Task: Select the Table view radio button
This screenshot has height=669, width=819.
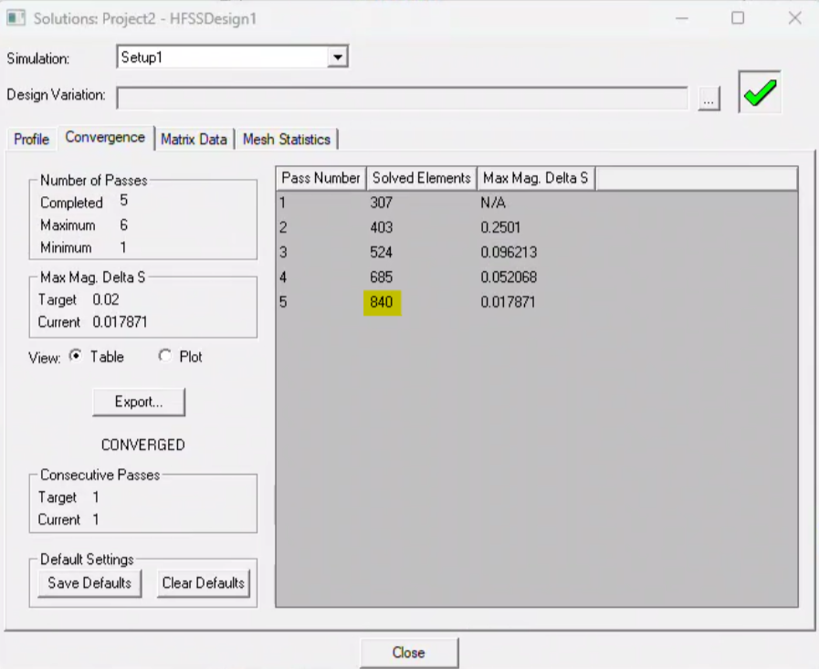Action: (x=75, y=357)
